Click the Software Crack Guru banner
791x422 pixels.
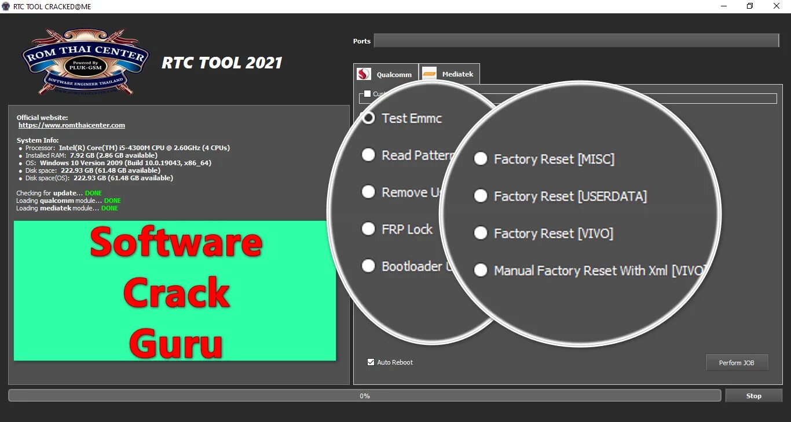(175, 290)
